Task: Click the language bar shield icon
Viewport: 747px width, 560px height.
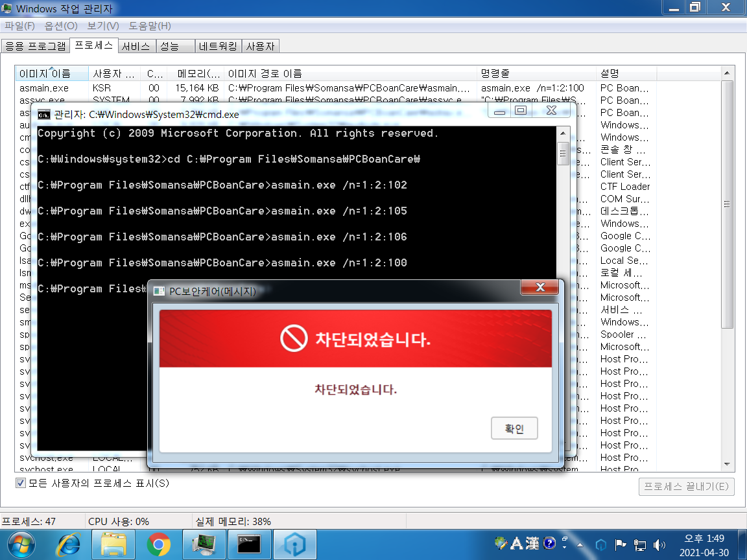Action: pos(500,543)
